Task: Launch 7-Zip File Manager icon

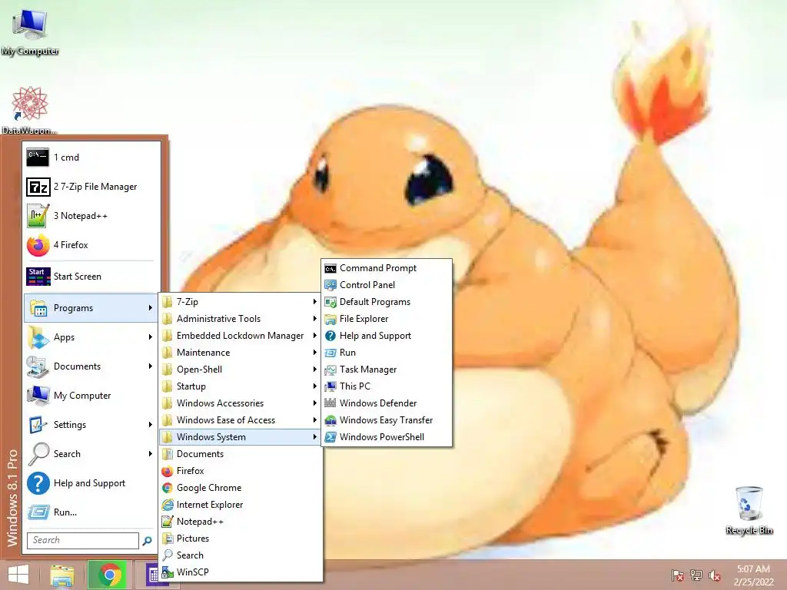Action: pos(38,187)
